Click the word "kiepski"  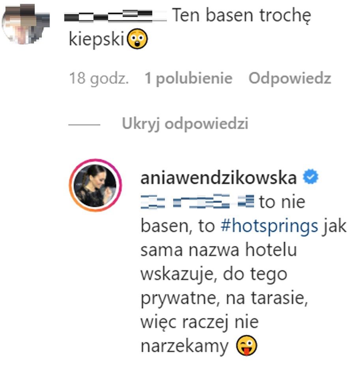pyautogui.click(x=96, y=39)
